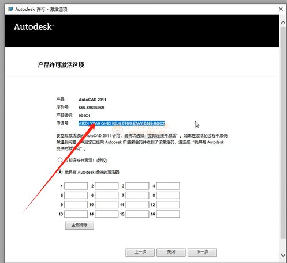The height and width of the screenshot is (263, 287).
Task: Click activation code field 14
Action: (x=107, y=214)
